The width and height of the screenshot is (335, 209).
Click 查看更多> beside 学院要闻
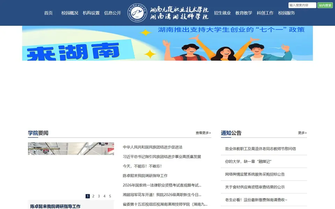click(x=203, y=133)
